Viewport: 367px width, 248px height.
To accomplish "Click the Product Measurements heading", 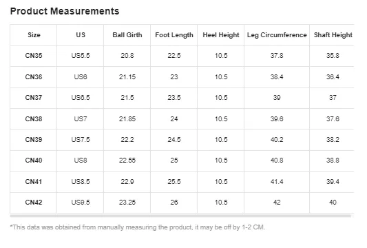I will pyautogui.click(x=65, y=11).
